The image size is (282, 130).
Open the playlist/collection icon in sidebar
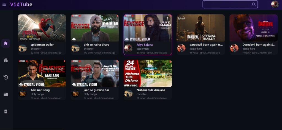[6, 94]
